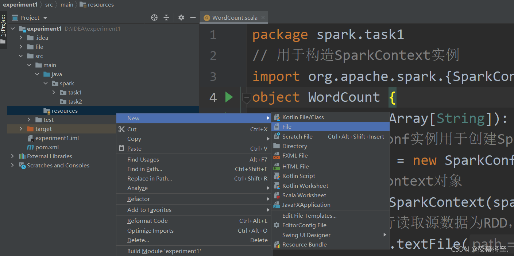This screenshot has height=256, width=514.
Task: Click the JavaFXApplication icon
Action: tap(277, 205)
